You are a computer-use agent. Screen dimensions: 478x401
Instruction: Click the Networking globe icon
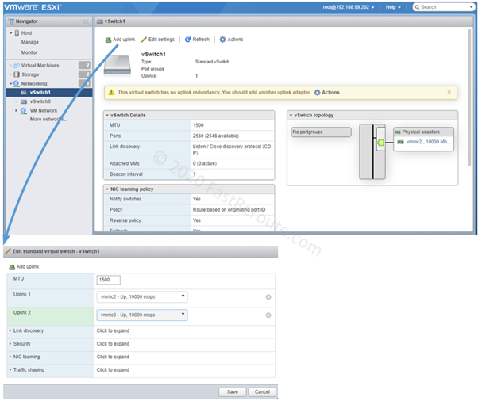[x=17, y=83]
